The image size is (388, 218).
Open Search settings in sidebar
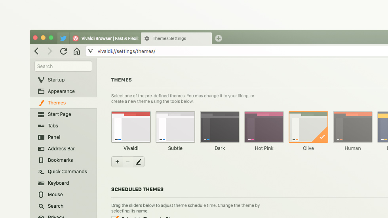point(63,206)
